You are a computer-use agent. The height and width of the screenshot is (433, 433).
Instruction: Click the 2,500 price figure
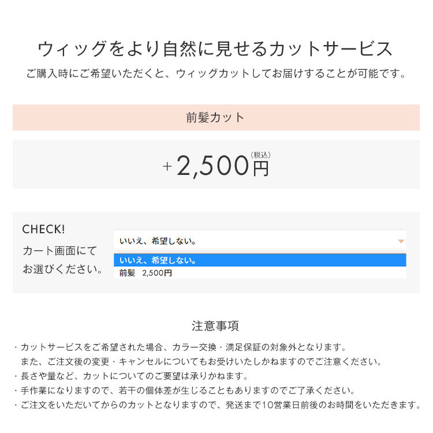tap(212, 166)
